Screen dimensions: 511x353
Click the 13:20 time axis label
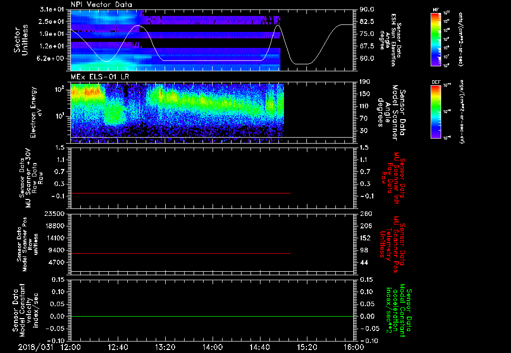click(165, 347)
